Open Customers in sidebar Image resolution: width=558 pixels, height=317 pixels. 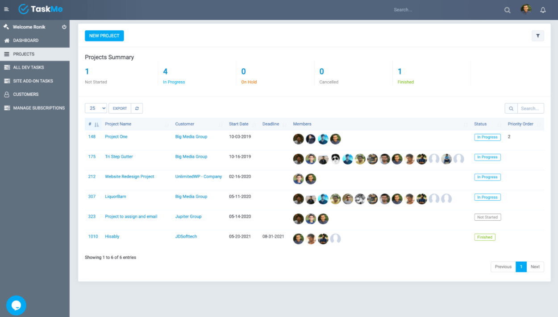point(35,95)
